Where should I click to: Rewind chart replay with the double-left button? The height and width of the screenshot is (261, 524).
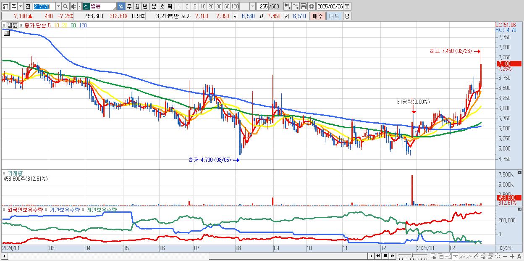(x=378, y=256)
